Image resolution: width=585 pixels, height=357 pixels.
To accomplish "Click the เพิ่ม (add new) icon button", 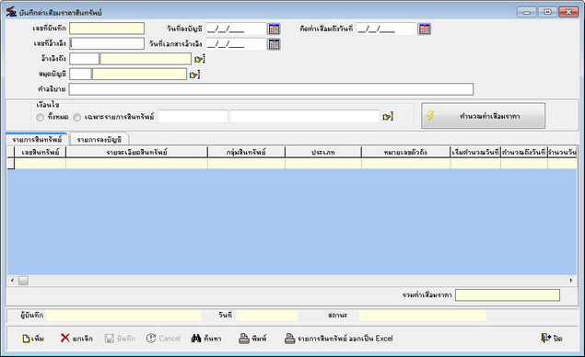I will point(33,339).
